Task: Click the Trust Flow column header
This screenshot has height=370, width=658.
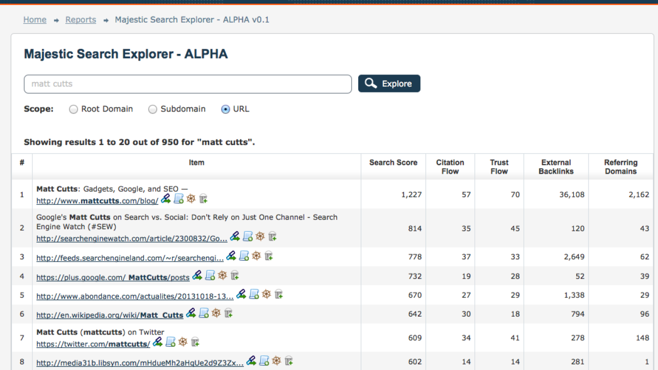Action: click(x=499, y=167)
